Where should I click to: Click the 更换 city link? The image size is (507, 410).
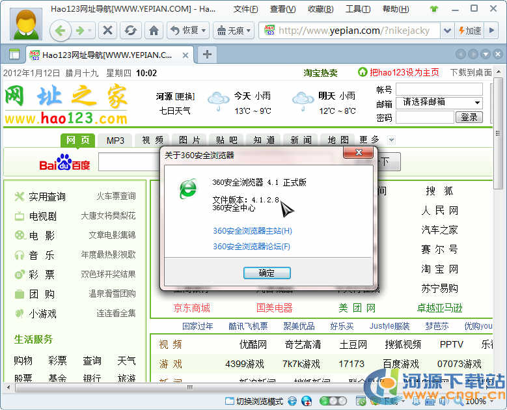pyautogui.click(x=185, y=96)
